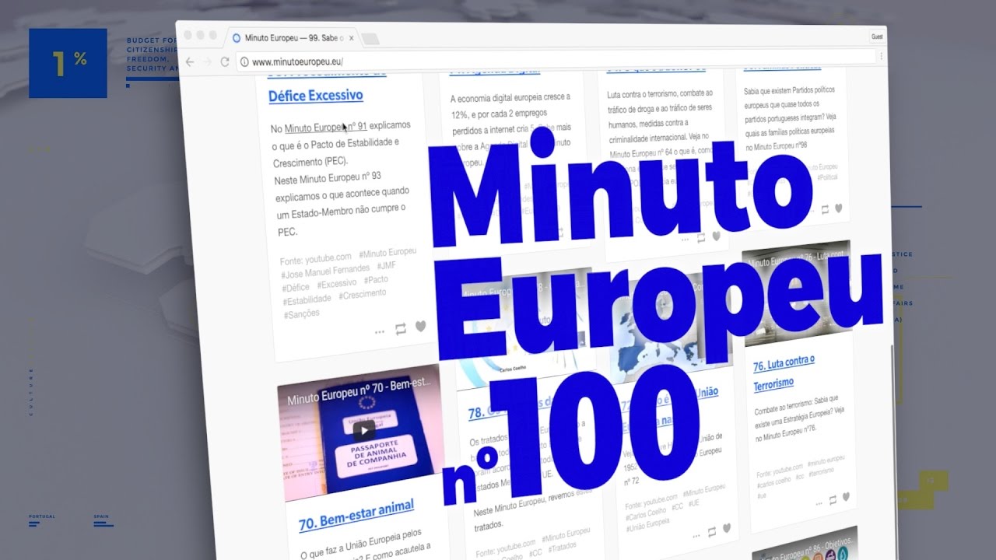Open site info icon beside the URL

tap(244, 61)
